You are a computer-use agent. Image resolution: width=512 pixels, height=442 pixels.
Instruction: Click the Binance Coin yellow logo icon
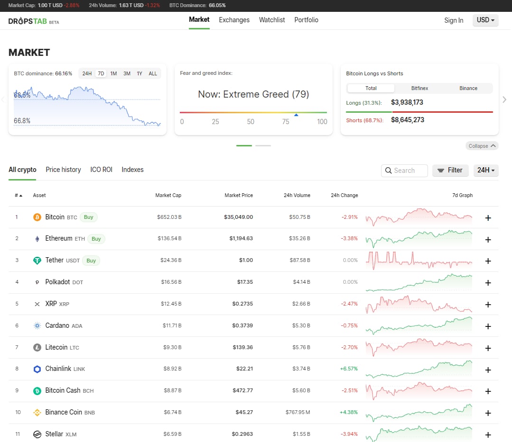click(x=37, y=413)
